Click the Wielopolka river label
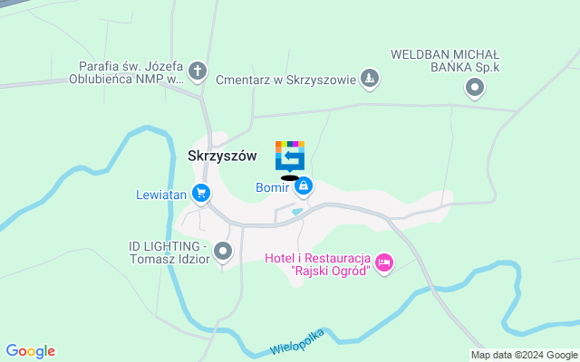Image resolution: width=580 pixels, height=362 pixels. (x=297, y=341)
